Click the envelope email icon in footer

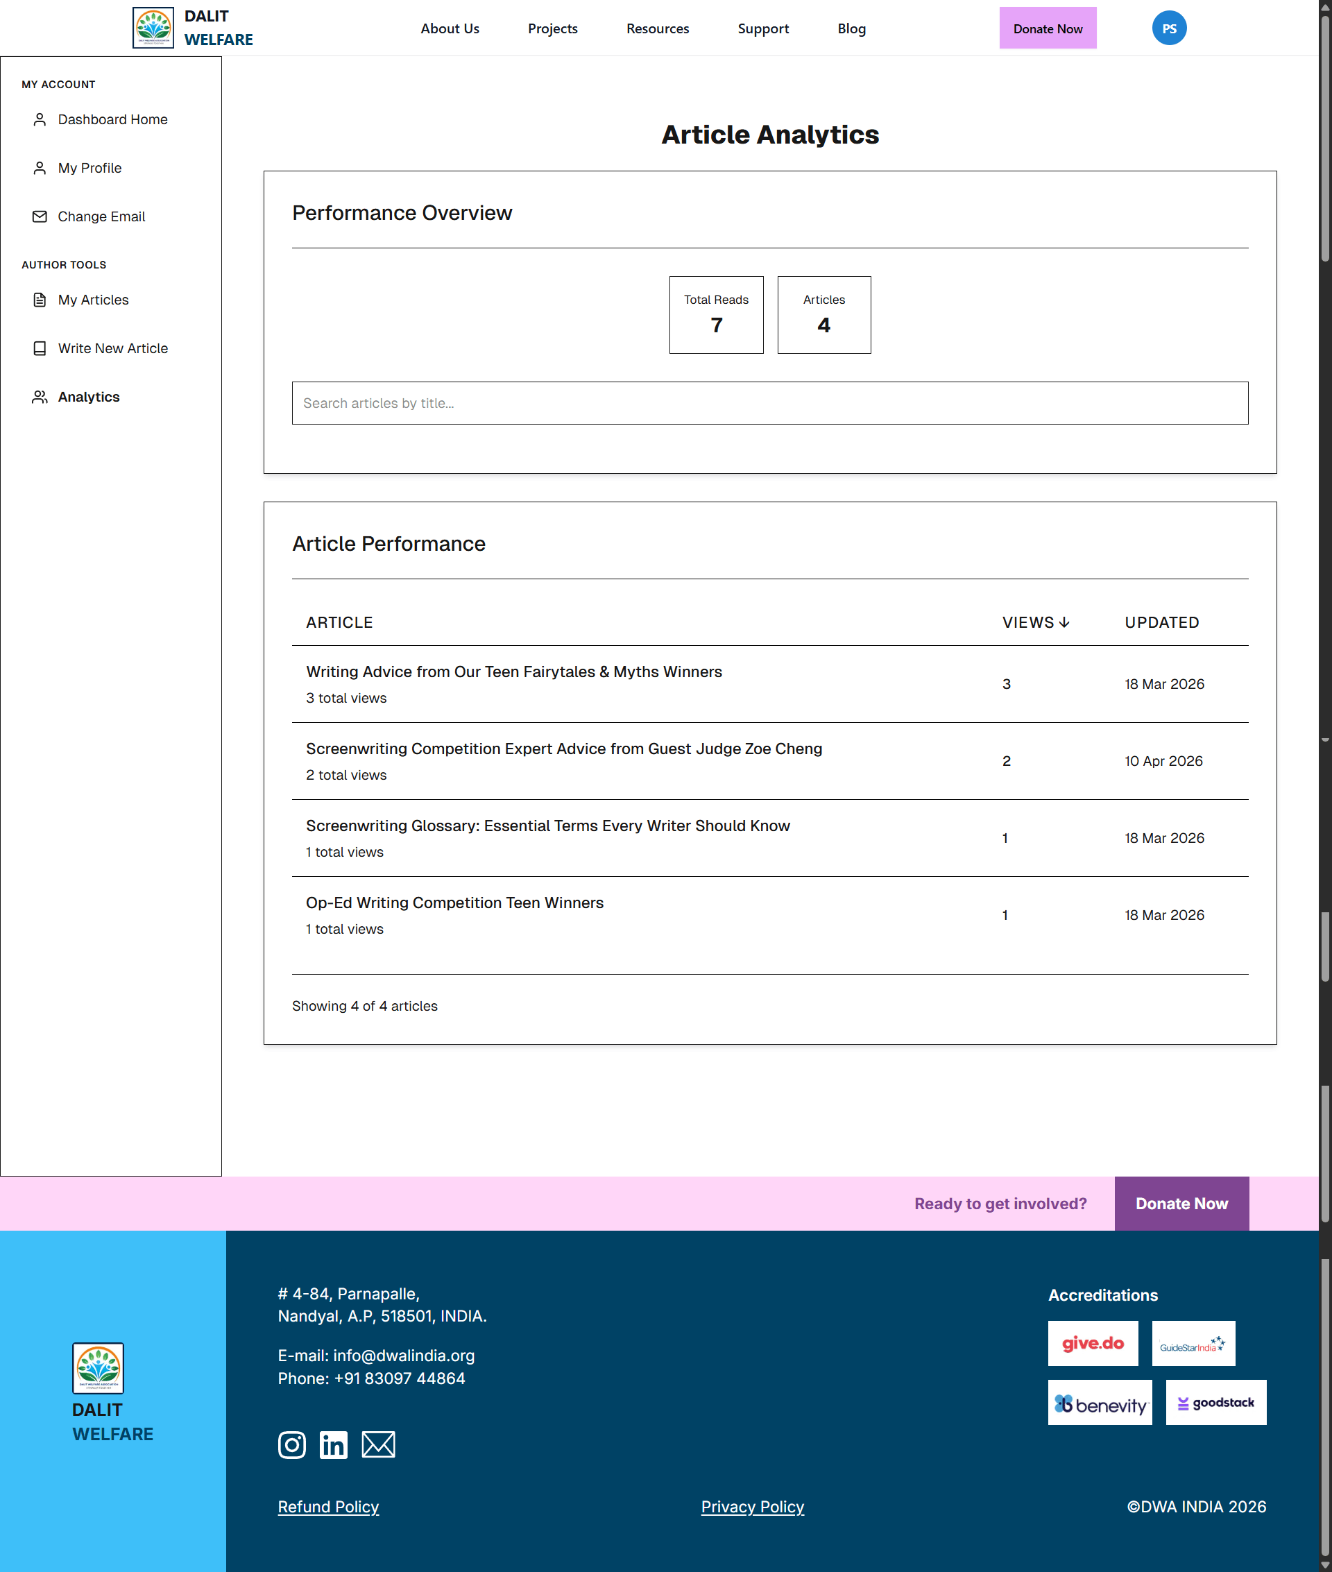coord(378,1444)
